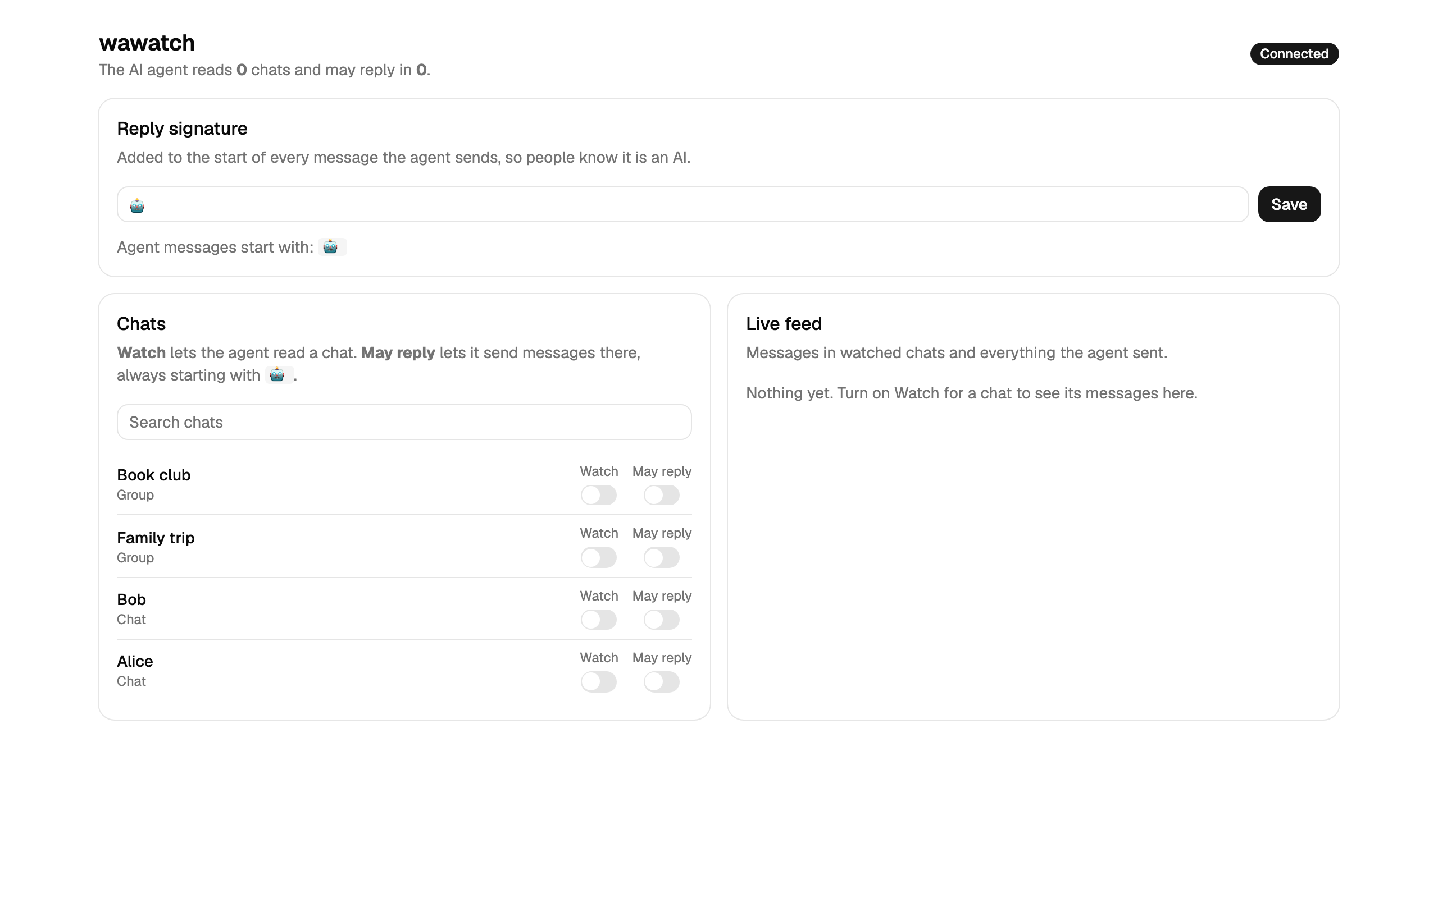Save the reply signature
The image size is (1438, 898).
coord(1289,204)
